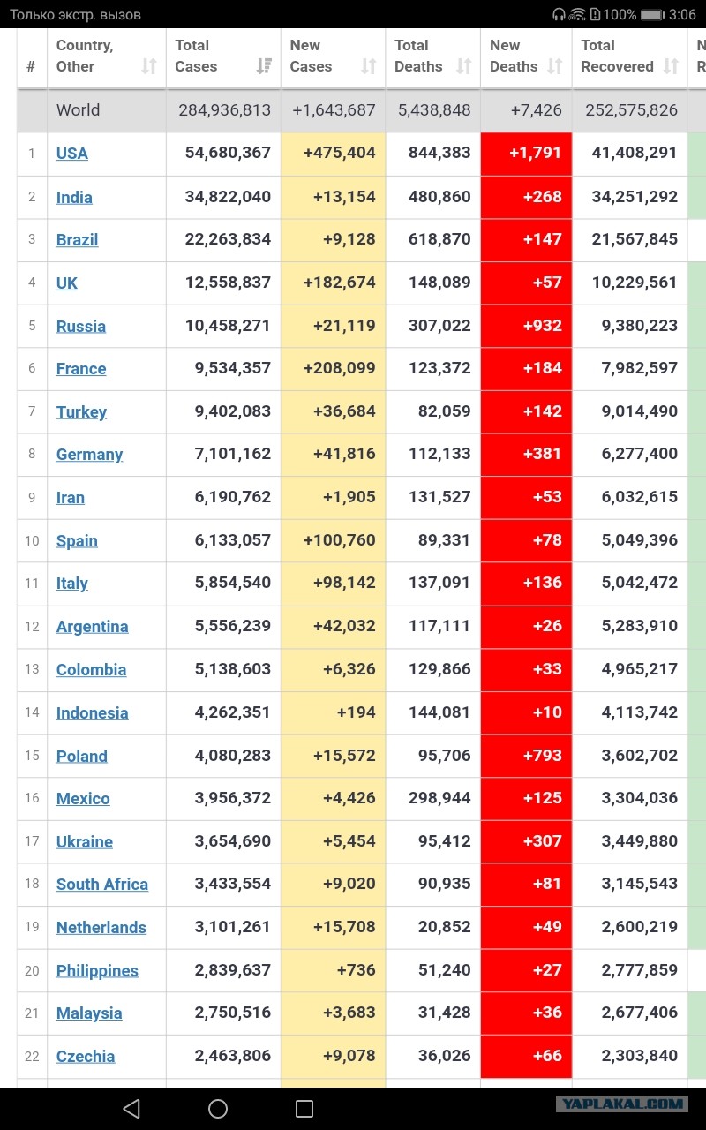
Task: Click USA new deaths red cell
Action: (526, 154)
